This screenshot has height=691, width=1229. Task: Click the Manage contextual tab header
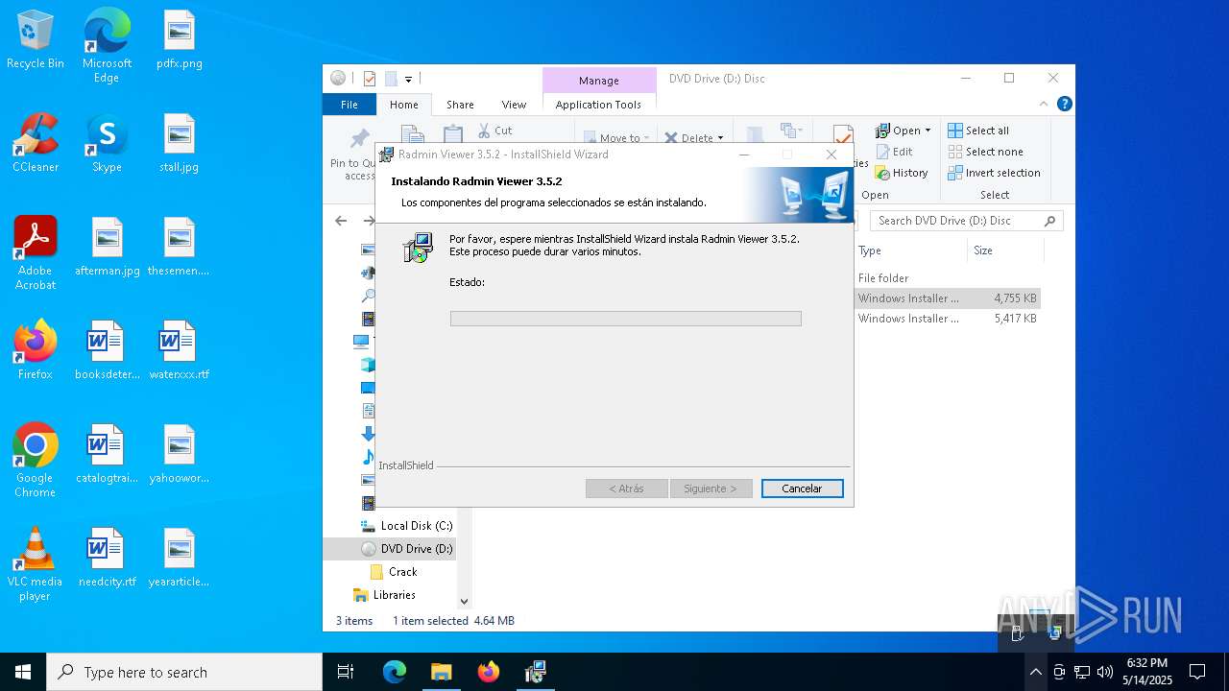(x=598, y=81)
